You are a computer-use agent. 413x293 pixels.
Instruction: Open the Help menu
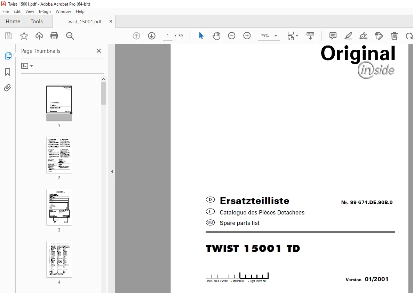coord(80,11)
